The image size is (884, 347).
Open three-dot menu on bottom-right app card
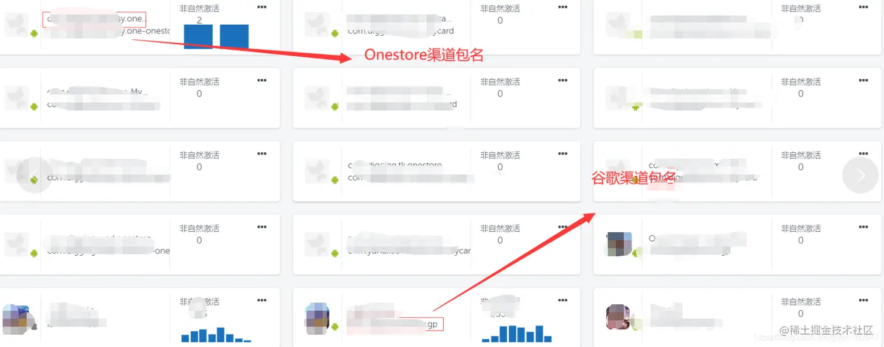864,300
